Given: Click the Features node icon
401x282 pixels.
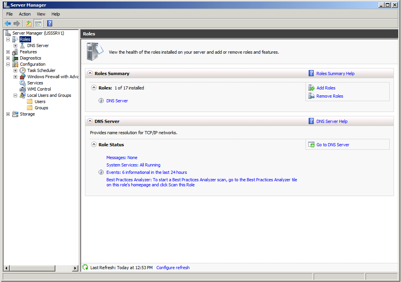Looking at the screenshot, I should pos(15,52).
